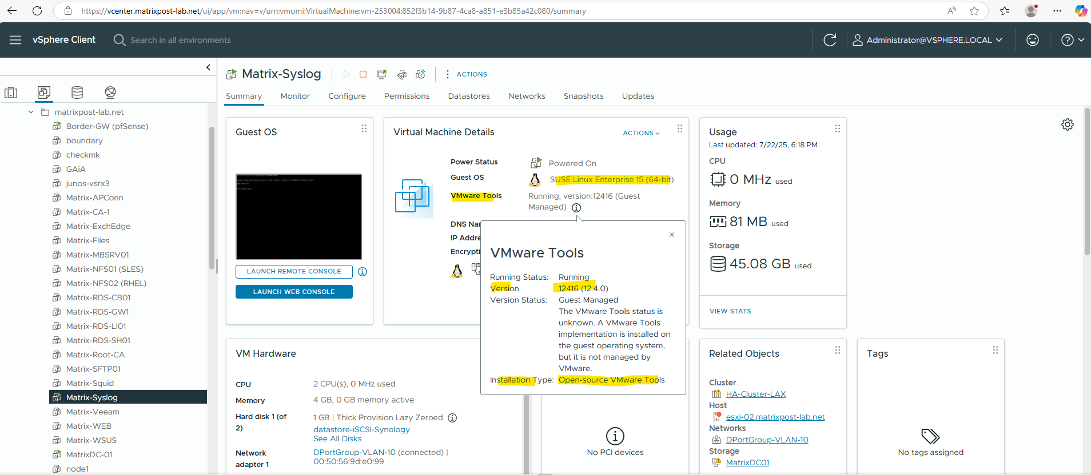1091x475 pixels.
Task: Open dashboard customize gear icon
Action: pyautogui.click(x=1068, y=124)
